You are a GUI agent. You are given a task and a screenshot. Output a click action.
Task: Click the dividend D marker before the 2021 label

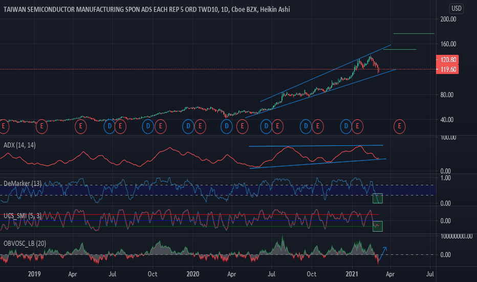click(346, 127)
